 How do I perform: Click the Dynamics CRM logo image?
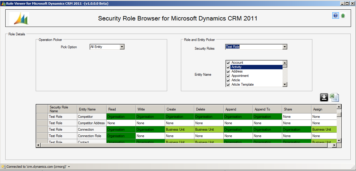click(x=19, y=18)
